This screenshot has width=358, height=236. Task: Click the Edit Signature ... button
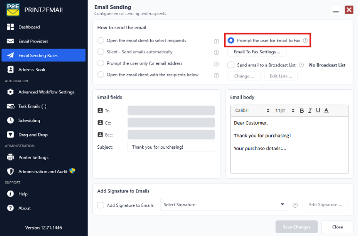coord(325,204)
